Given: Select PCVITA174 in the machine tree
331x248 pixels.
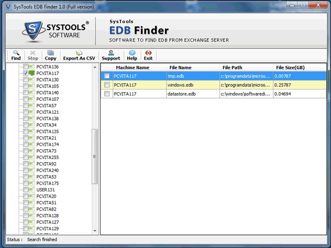Looking at the screenshot, I should [47, 145].
